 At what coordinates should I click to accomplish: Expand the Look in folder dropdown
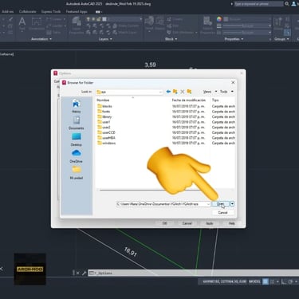160,92
